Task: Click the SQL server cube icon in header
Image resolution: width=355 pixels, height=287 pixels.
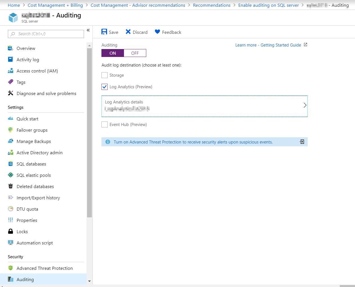Action: (13, 18)
